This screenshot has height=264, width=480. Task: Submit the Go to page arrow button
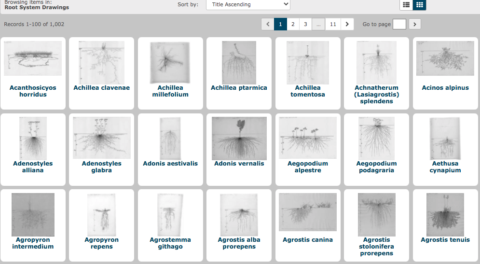(x=414, y=24)
